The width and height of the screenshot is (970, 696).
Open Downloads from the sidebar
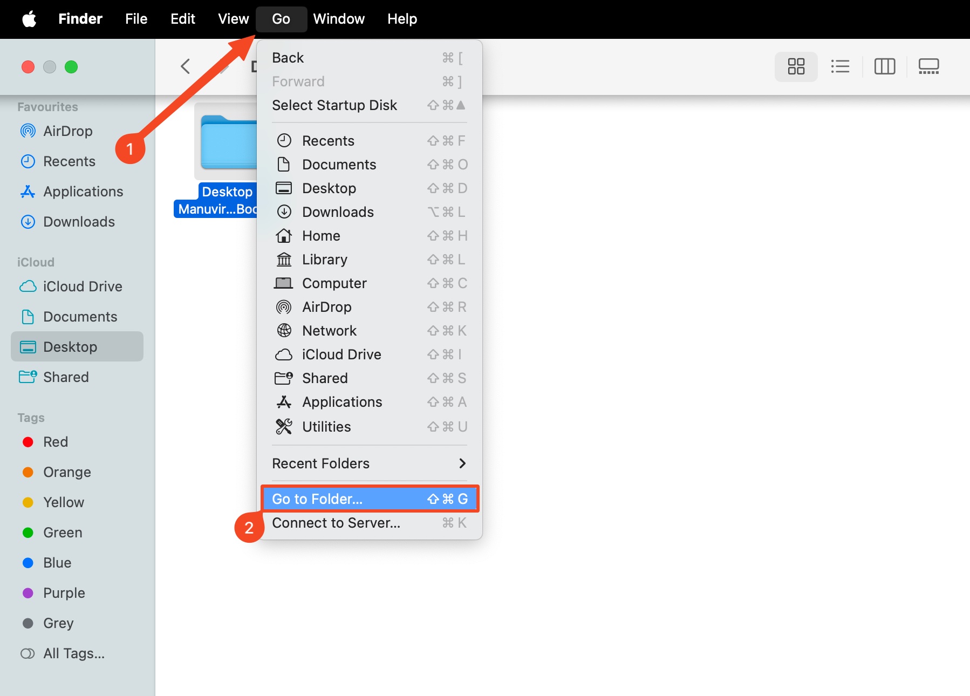click(77, 222)
